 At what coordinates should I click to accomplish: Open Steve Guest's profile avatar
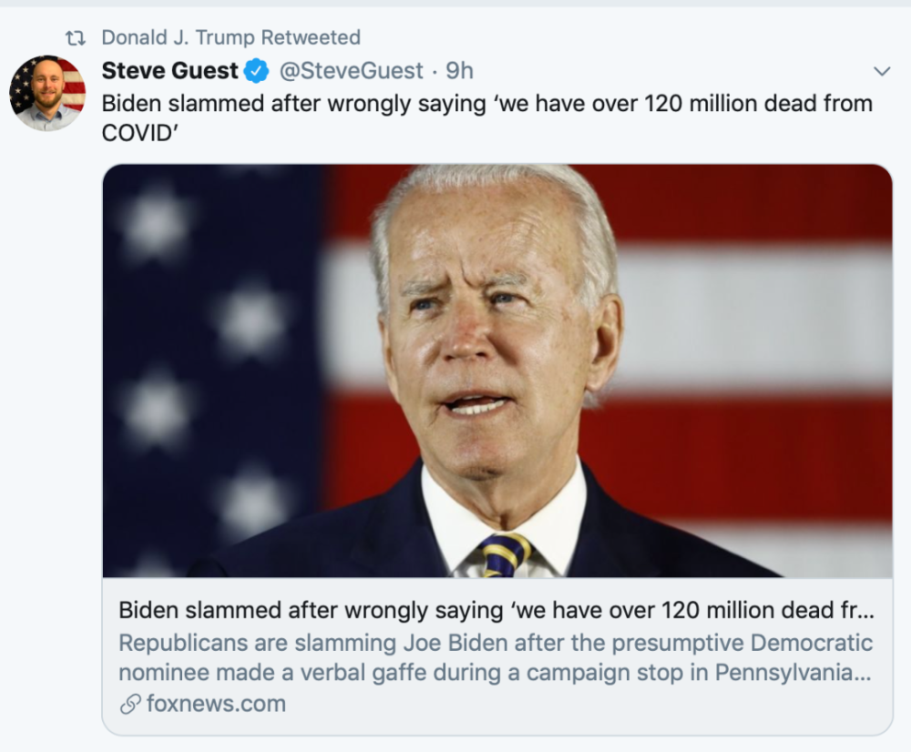[47, 92]
